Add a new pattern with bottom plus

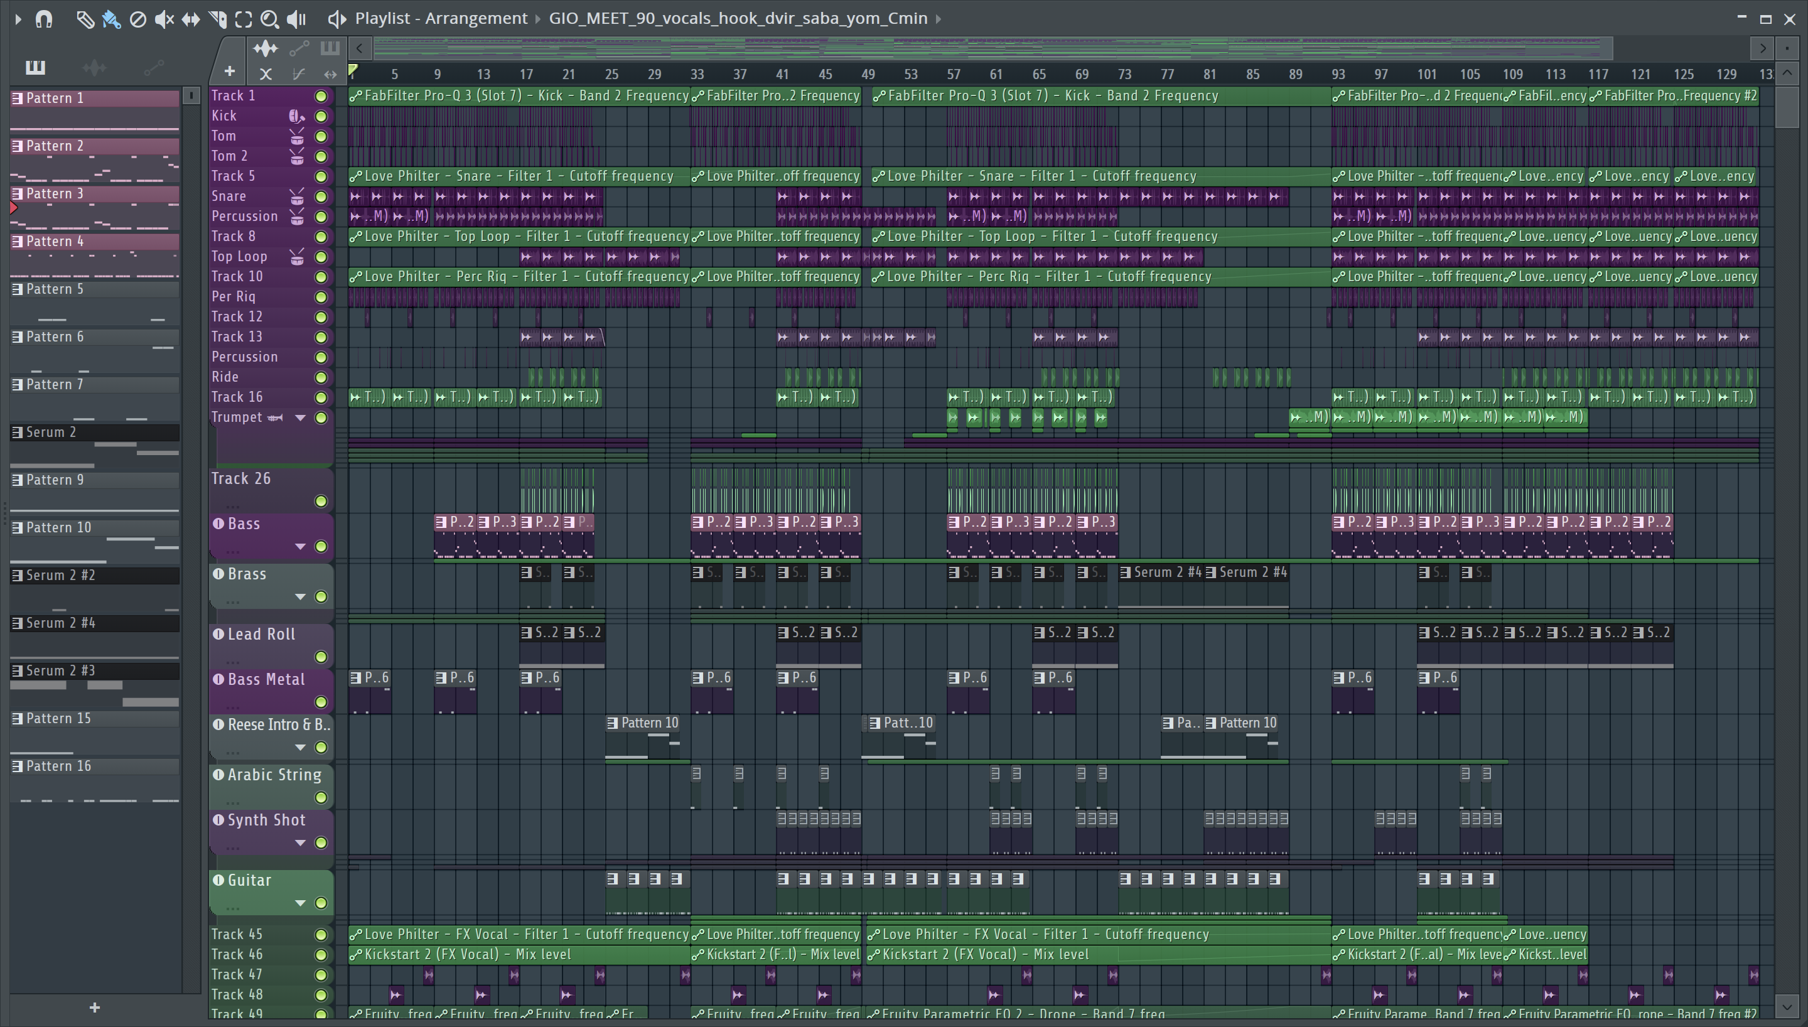coord(95,1008)
